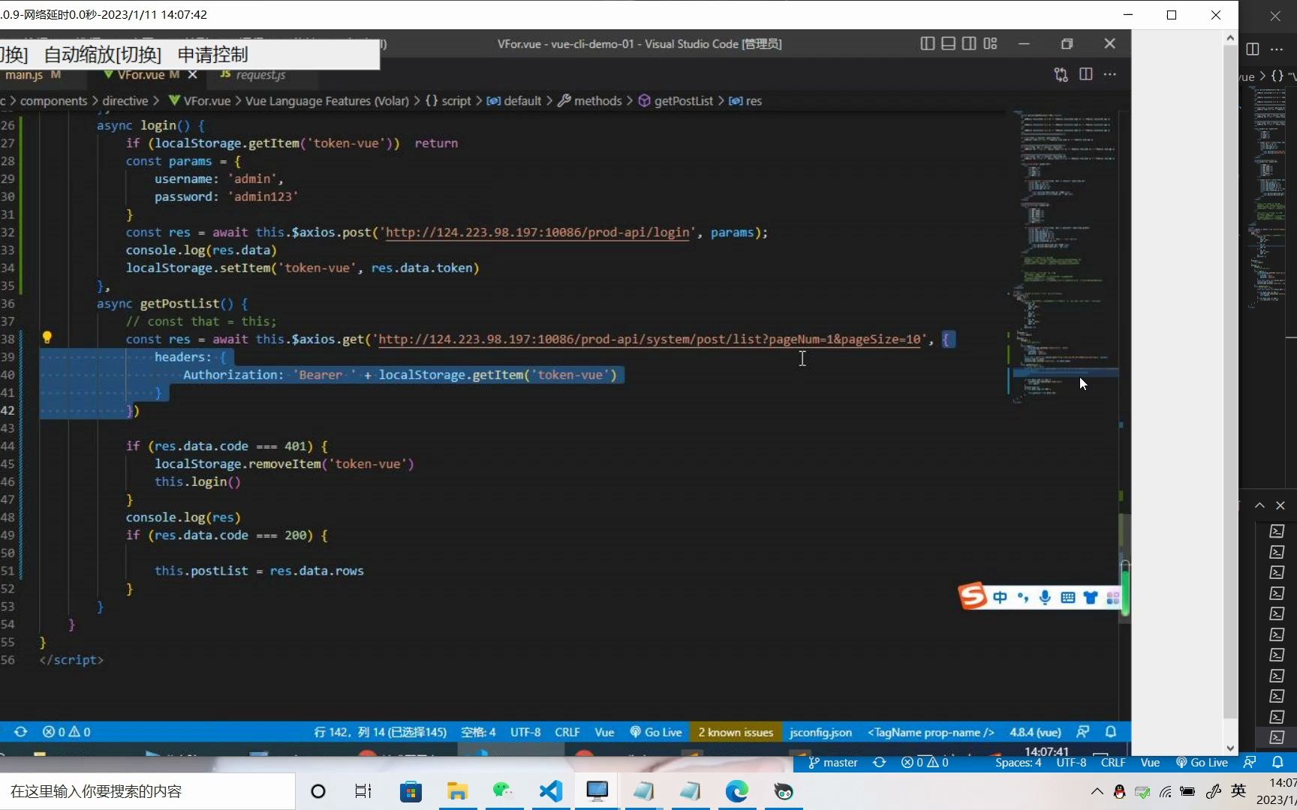
Task: Start Go Live server in front status bar
Action: (x=656, y=732)
